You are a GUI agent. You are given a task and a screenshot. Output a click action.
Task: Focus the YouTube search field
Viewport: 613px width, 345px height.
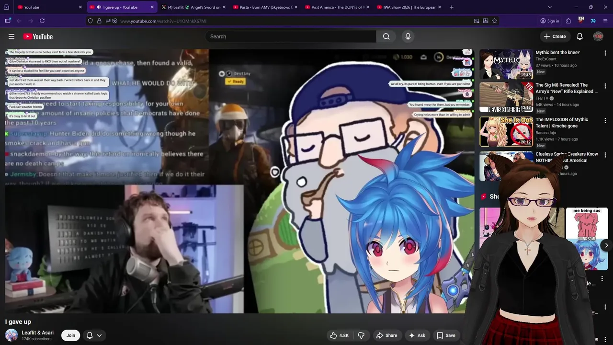[x=291, y=36]
